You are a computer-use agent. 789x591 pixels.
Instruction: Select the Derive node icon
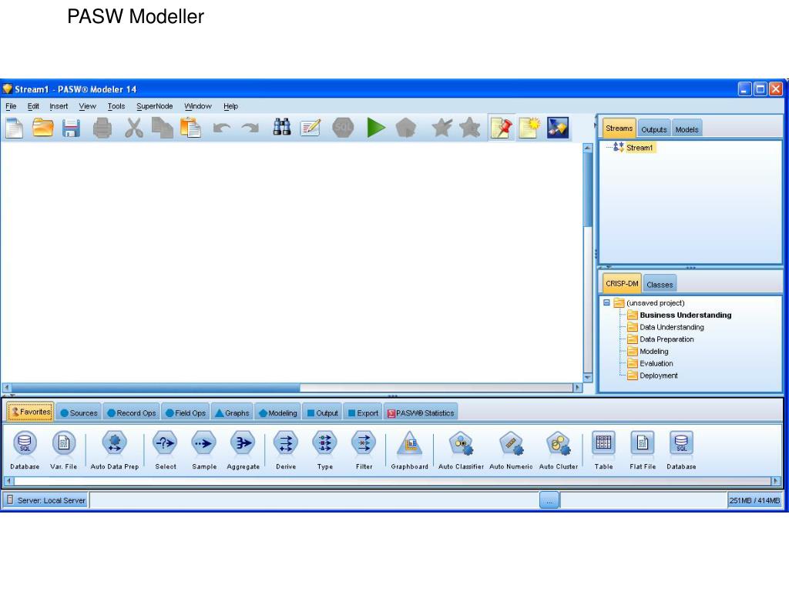point(286,444)
